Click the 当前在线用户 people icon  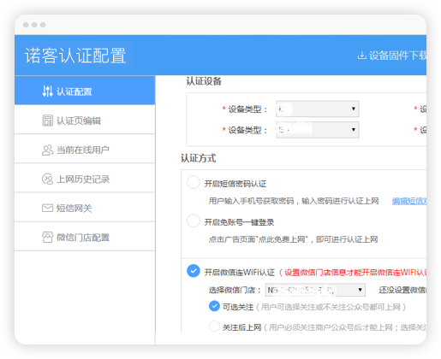[x=47, y=150]
